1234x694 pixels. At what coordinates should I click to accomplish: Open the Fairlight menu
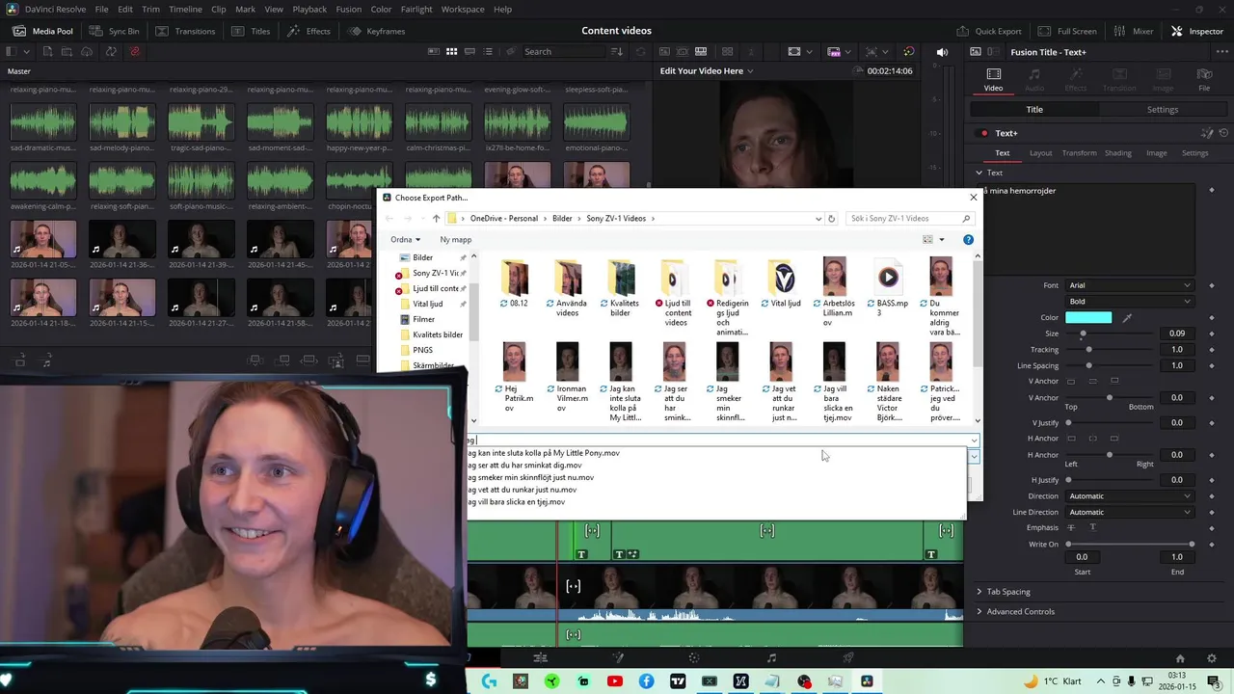tap(416, 9)
